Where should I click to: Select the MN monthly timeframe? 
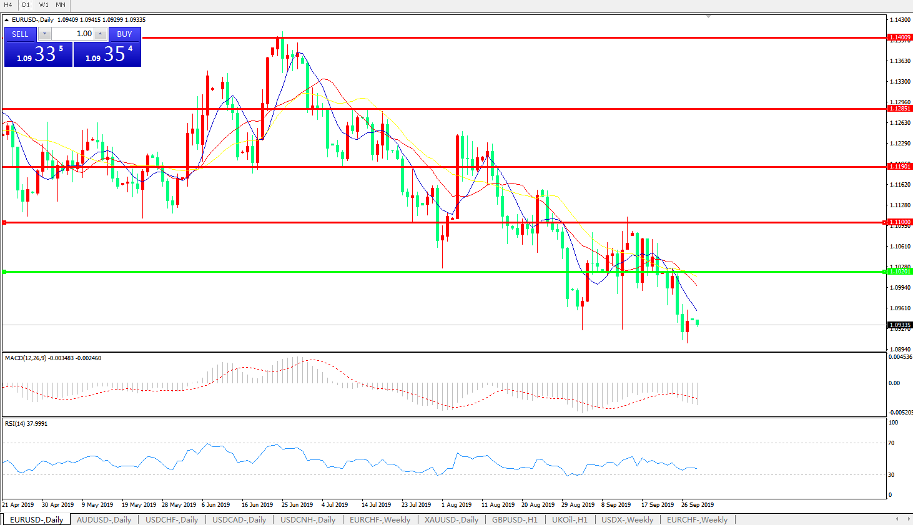tap(61, 5)
